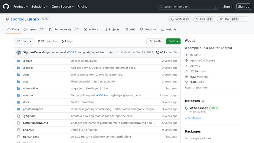Click SigmanZero's avatar thumbnail

click(x=18, y=52)
